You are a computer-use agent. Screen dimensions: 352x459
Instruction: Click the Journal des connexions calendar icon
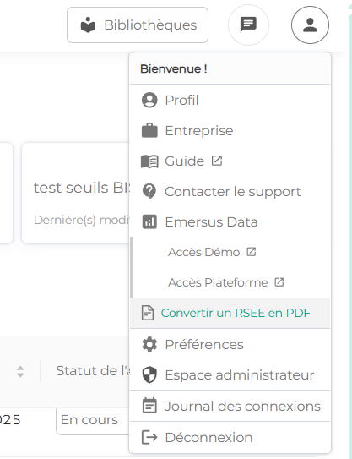coord(149,406)
